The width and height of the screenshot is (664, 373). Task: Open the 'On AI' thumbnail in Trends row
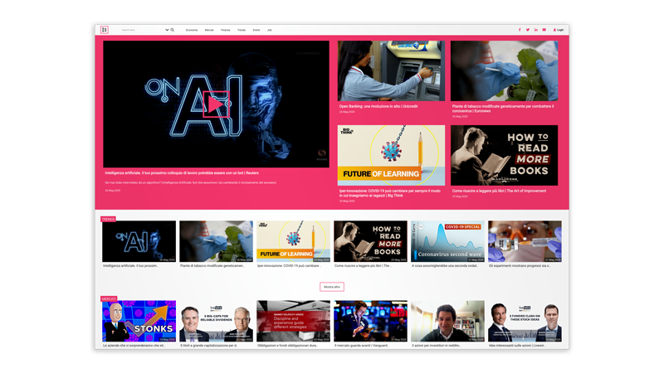(139, 241)
